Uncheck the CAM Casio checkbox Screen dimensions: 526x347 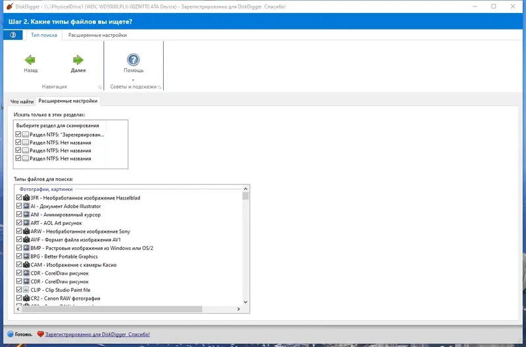[x=19, y=265]
